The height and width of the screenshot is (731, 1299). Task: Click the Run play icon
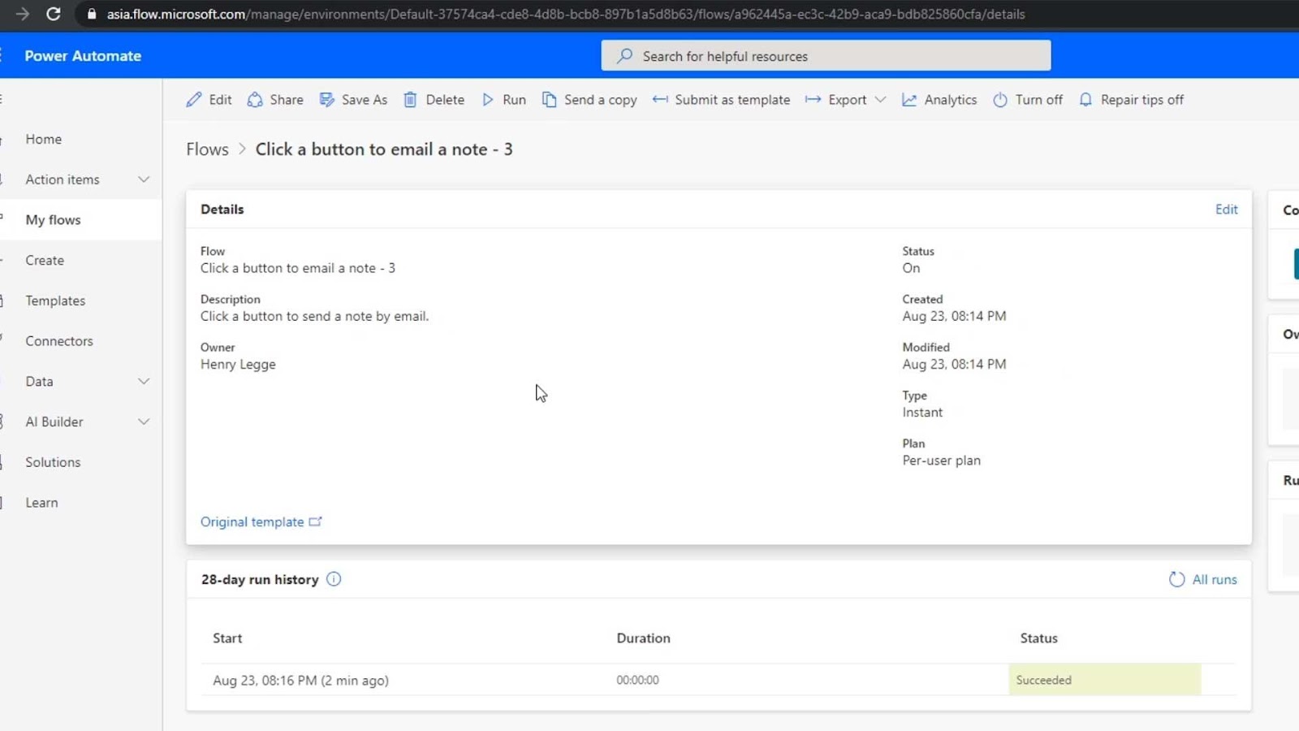(x=488, y=100)
